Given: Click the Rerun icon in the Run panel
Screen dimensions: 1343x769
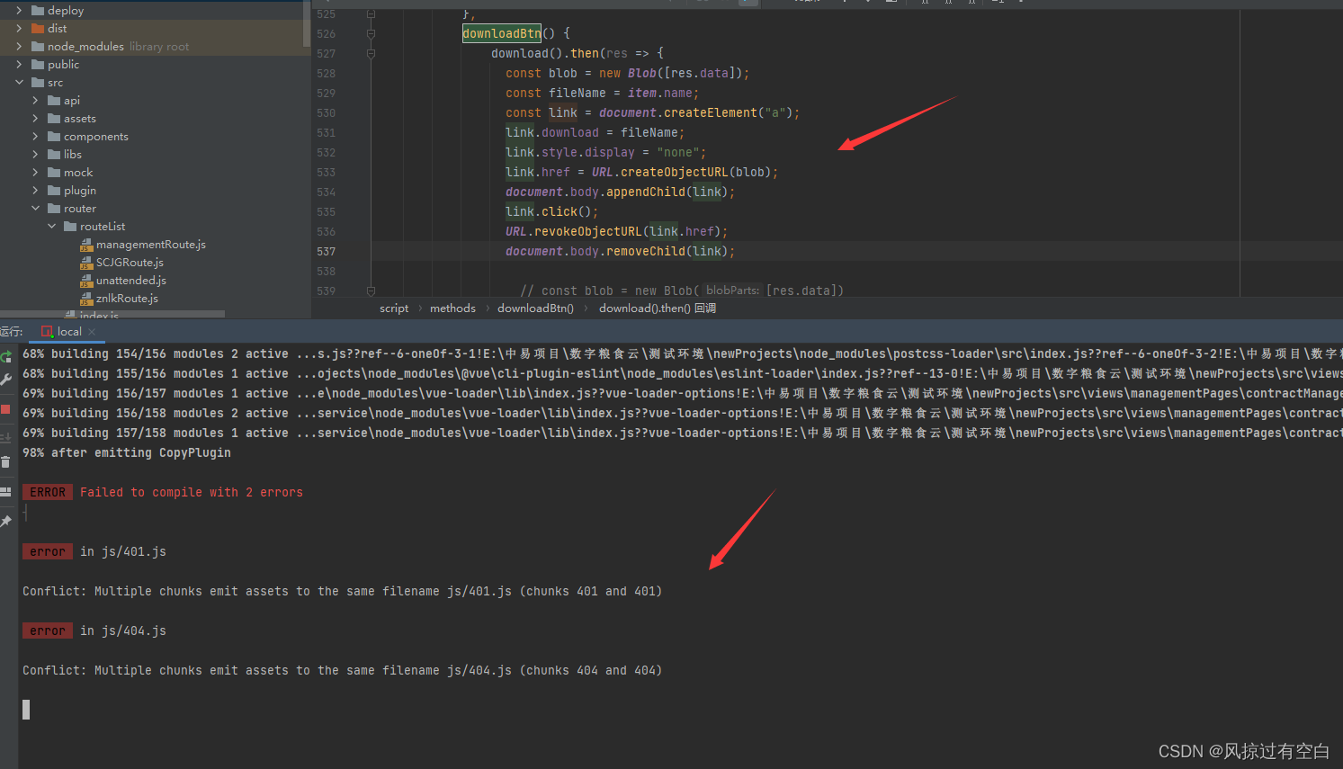Looking at the screenshot, I should pos(6,357).
